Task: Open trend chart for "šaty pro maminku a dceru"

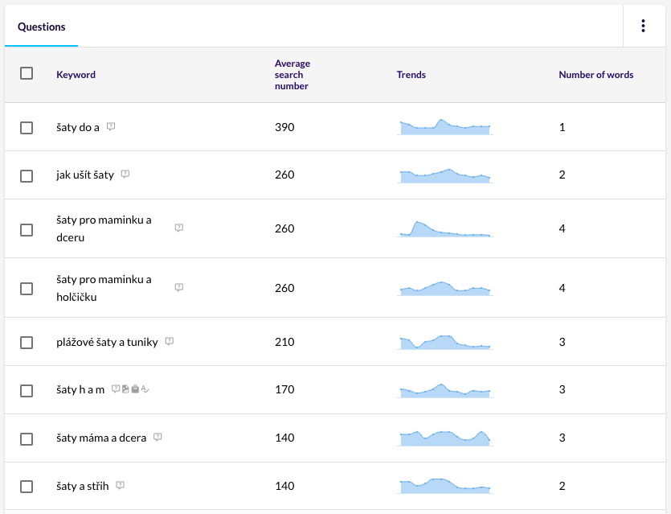Action: point(445,229)
